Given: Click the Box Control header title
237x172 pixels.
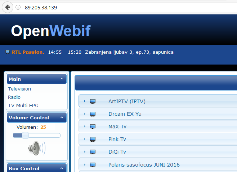Looking at the screenshot, I should pyautogui.click(x=24, y=168).
